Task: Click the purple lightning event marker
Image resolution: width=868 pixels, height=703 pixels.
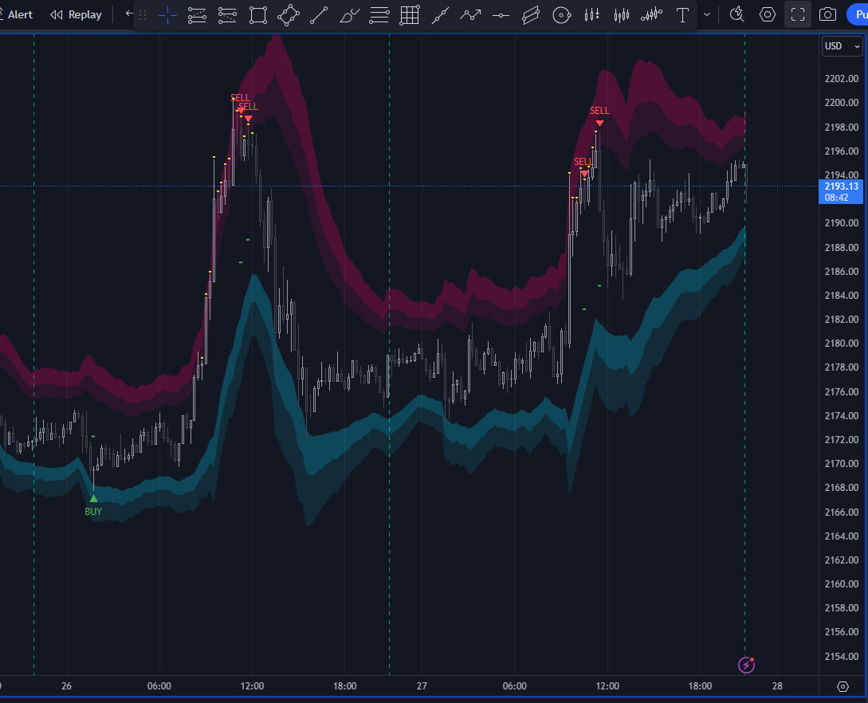Action: point(746,664)
